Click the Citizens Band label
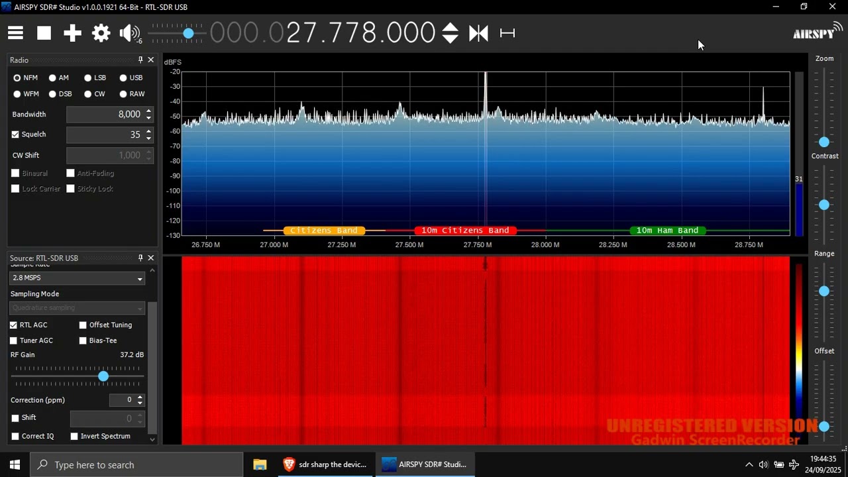The height and width of the screenshot is (477, 848). 324,231
